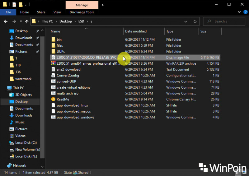The height and width of the screenshot is (176, 249).
Task: Open the folder named 118 in sidebar
Action: (18, 65)
